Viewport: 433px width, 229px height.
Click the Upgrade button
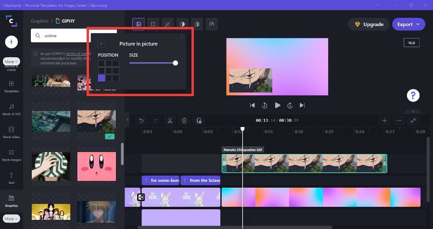click(369, 25)
